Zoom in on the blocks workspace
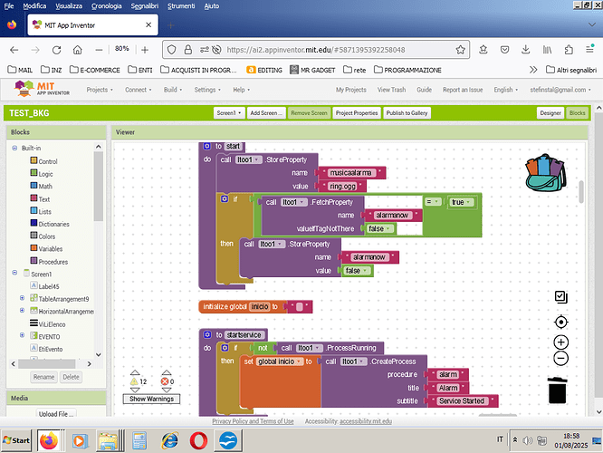The image size is (603, 453). pos(560,342)
